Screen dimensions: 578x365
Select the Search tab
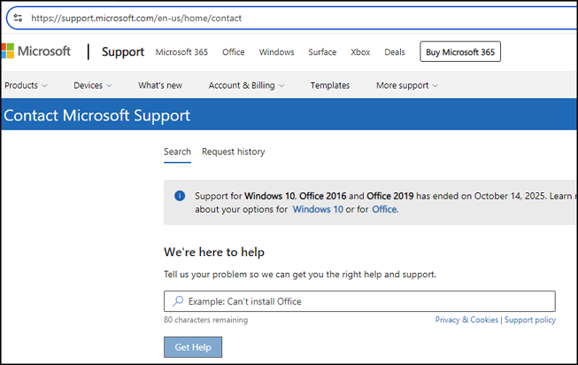pyautogui.click(x=177, y=151)
